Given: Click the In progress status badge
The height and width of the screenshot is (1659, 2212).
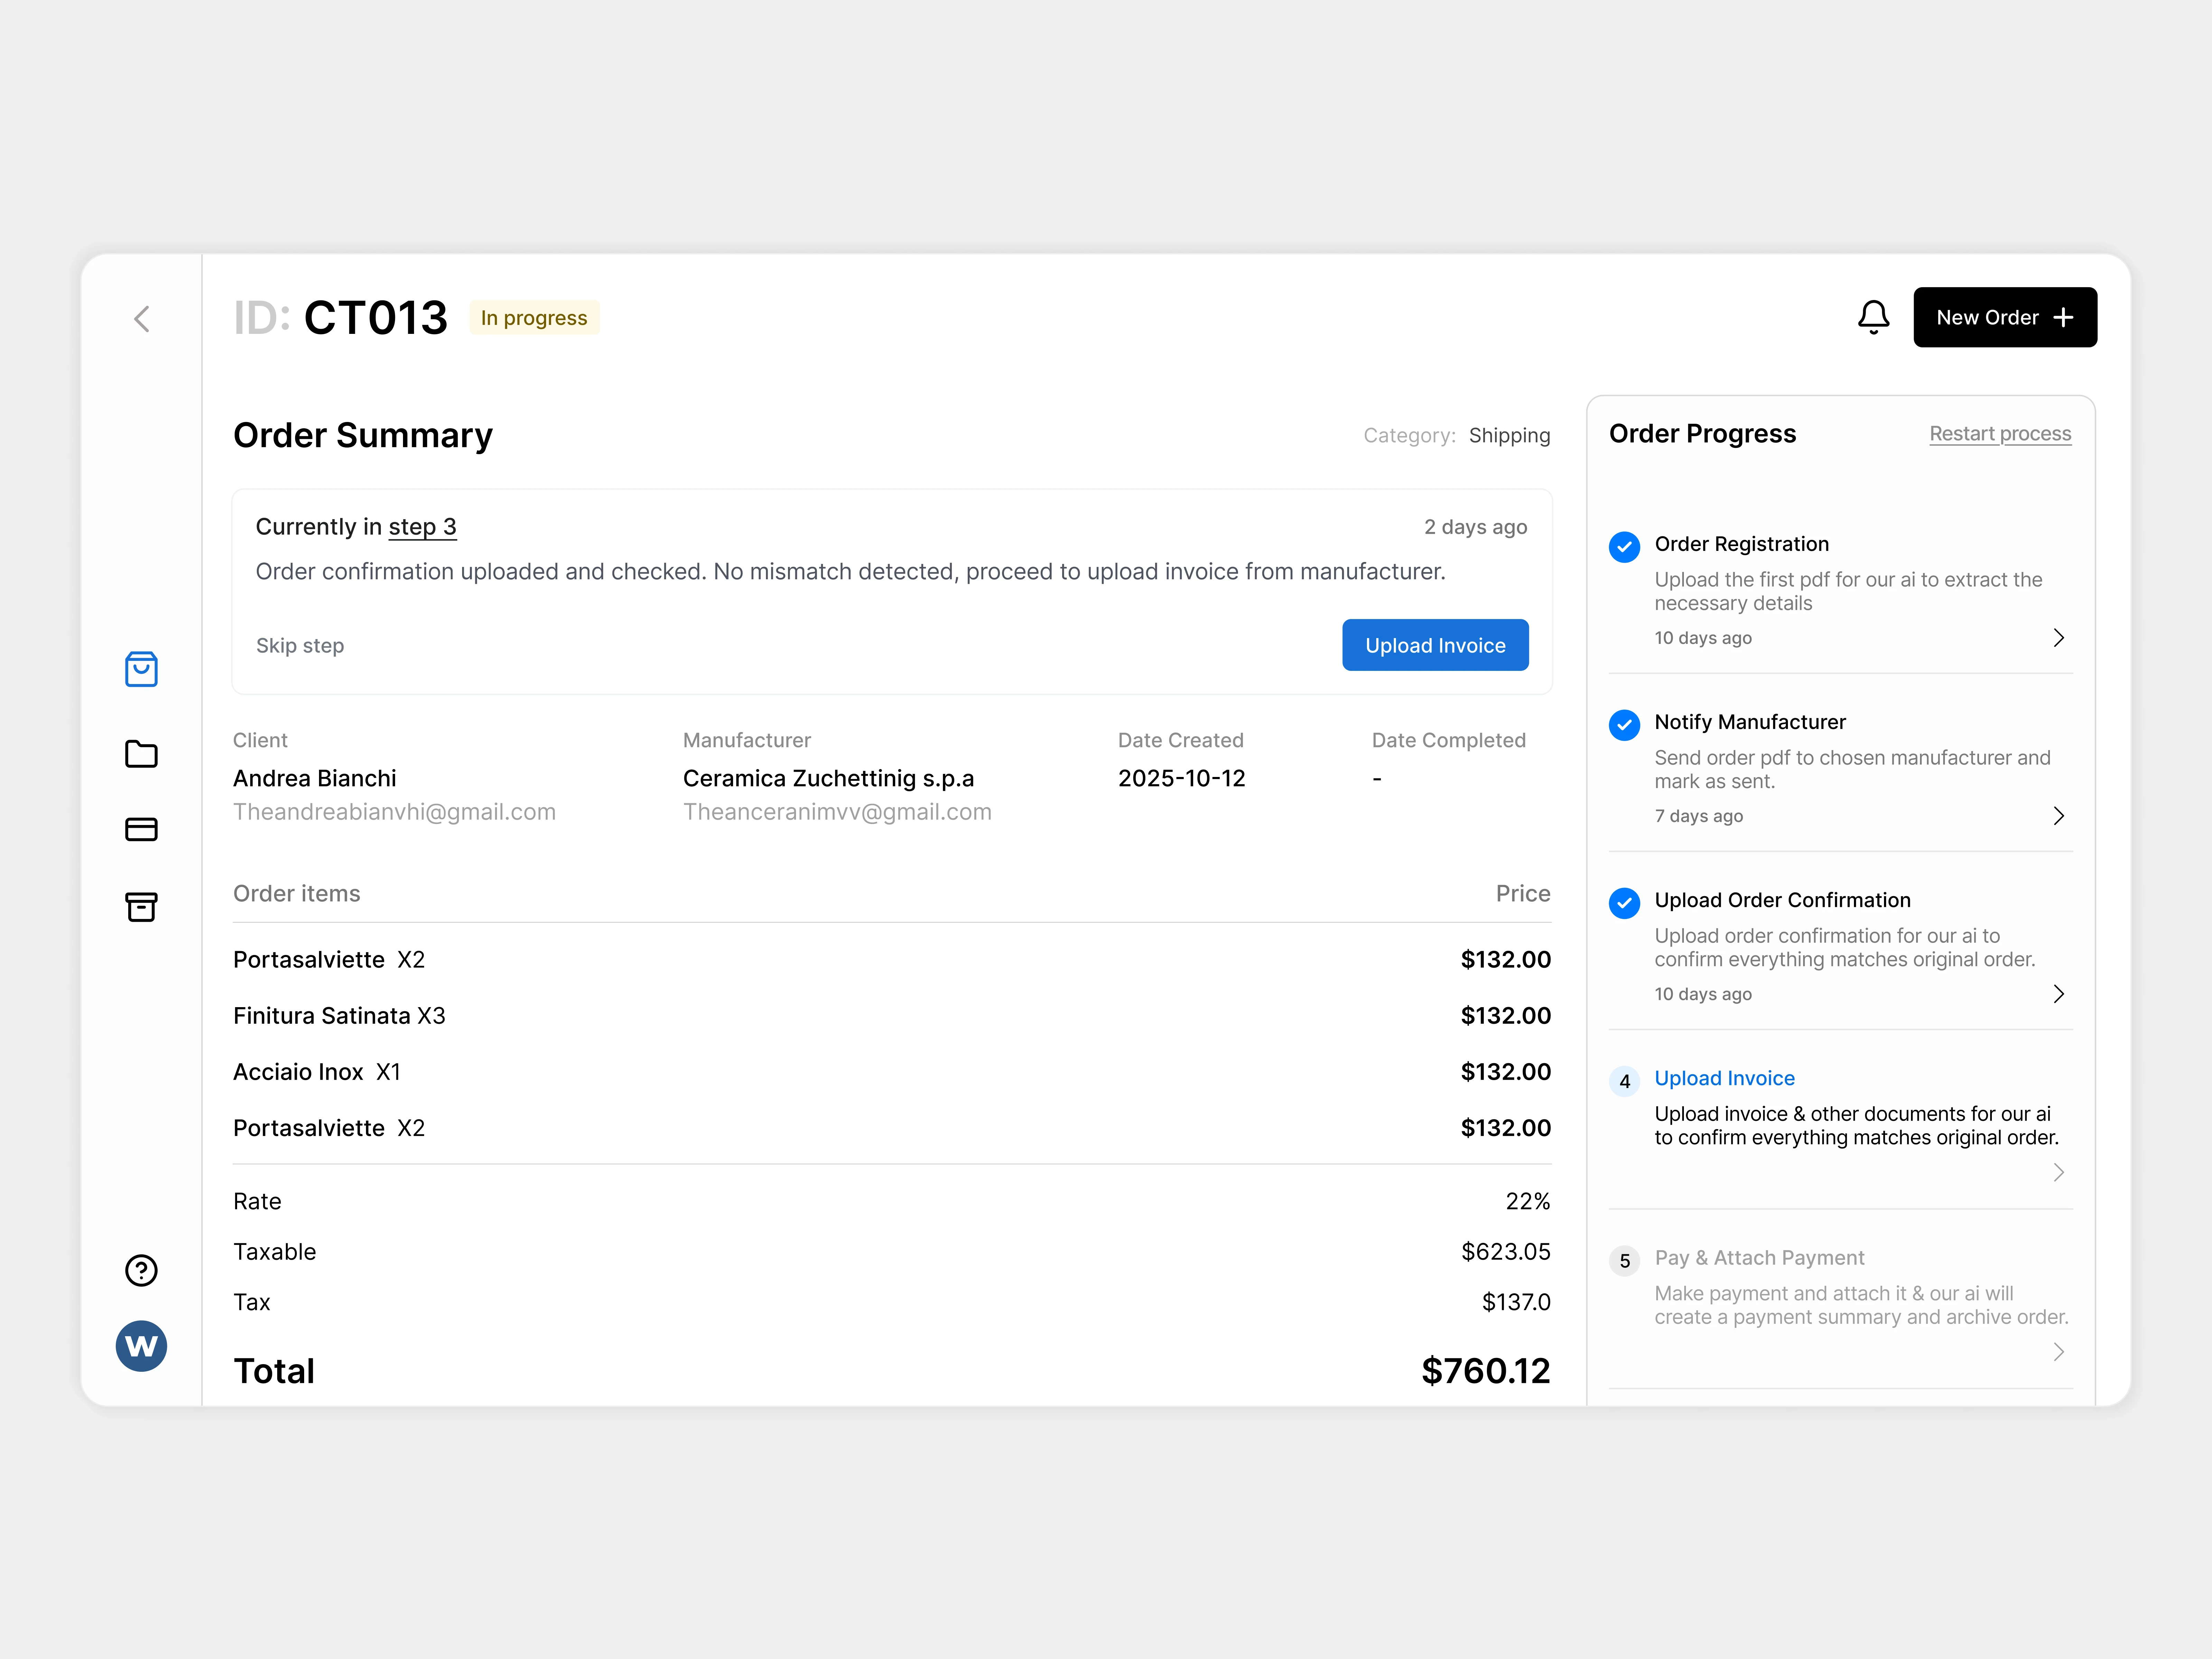Looking at the screenshot, I should tap(534, 318).
